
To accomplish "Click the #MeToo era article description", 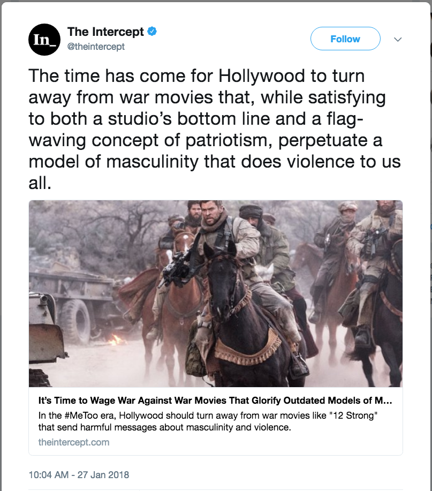I will tap(208, 421).
